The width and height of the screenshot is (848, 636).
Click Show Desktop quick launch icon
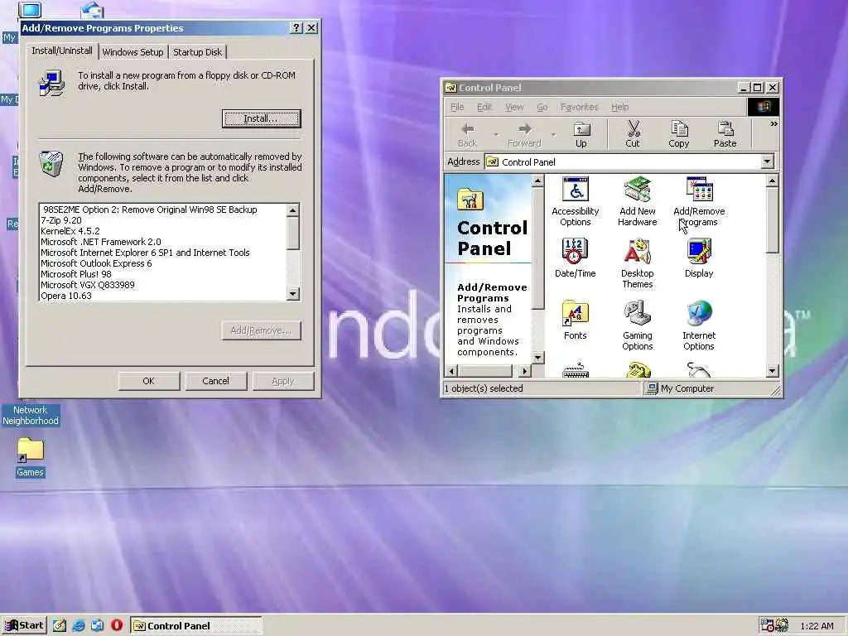coord(59,626)
